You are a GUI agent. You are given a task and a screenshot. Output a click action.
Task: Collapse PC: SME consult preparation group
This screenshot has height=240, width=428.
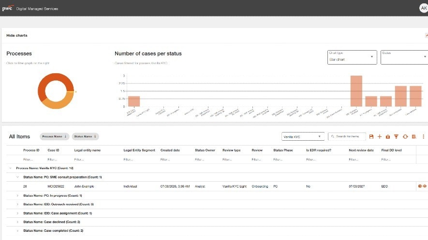[x=17, y=177]
